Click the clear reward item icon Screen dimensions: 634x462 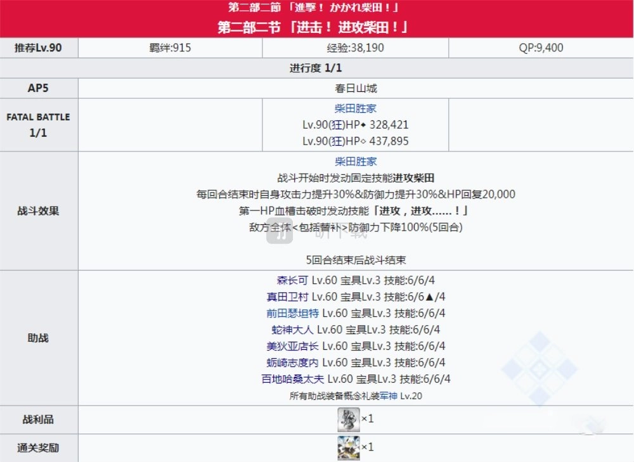click(348, 447)
